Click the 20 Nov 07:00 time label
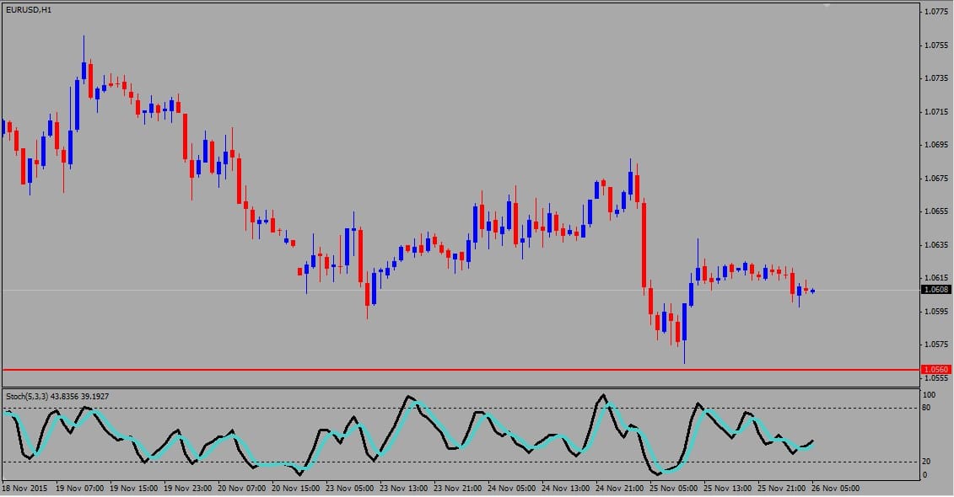The image size is (954, 497). [x=241, y=488]
